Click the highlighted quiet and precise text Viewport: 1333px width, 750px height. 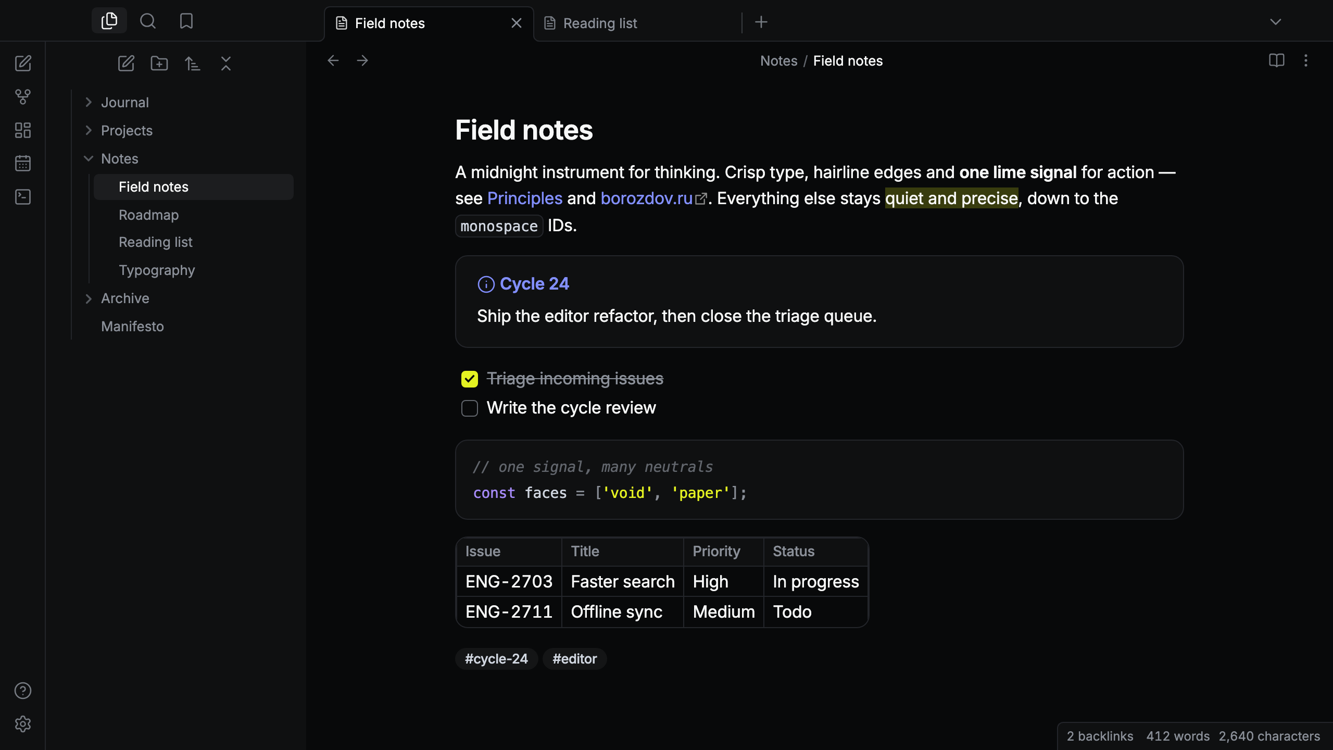coord(951,198)
